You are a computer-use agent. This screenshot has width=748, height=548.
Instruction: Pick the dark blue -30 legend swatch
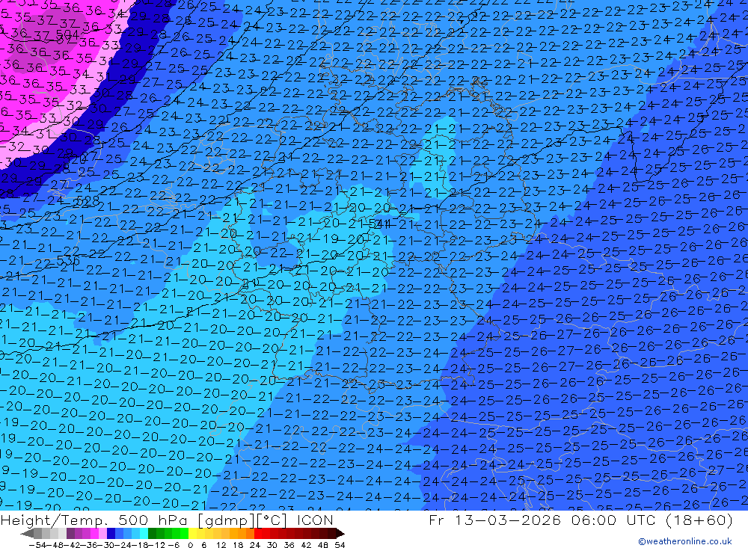(x=111, y=533)
